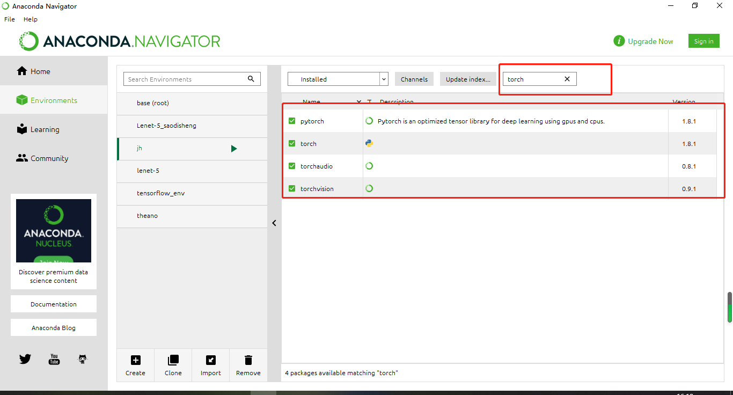Create a new environment
This screenshot has height=395, width=733.
[x=135, y=366]
